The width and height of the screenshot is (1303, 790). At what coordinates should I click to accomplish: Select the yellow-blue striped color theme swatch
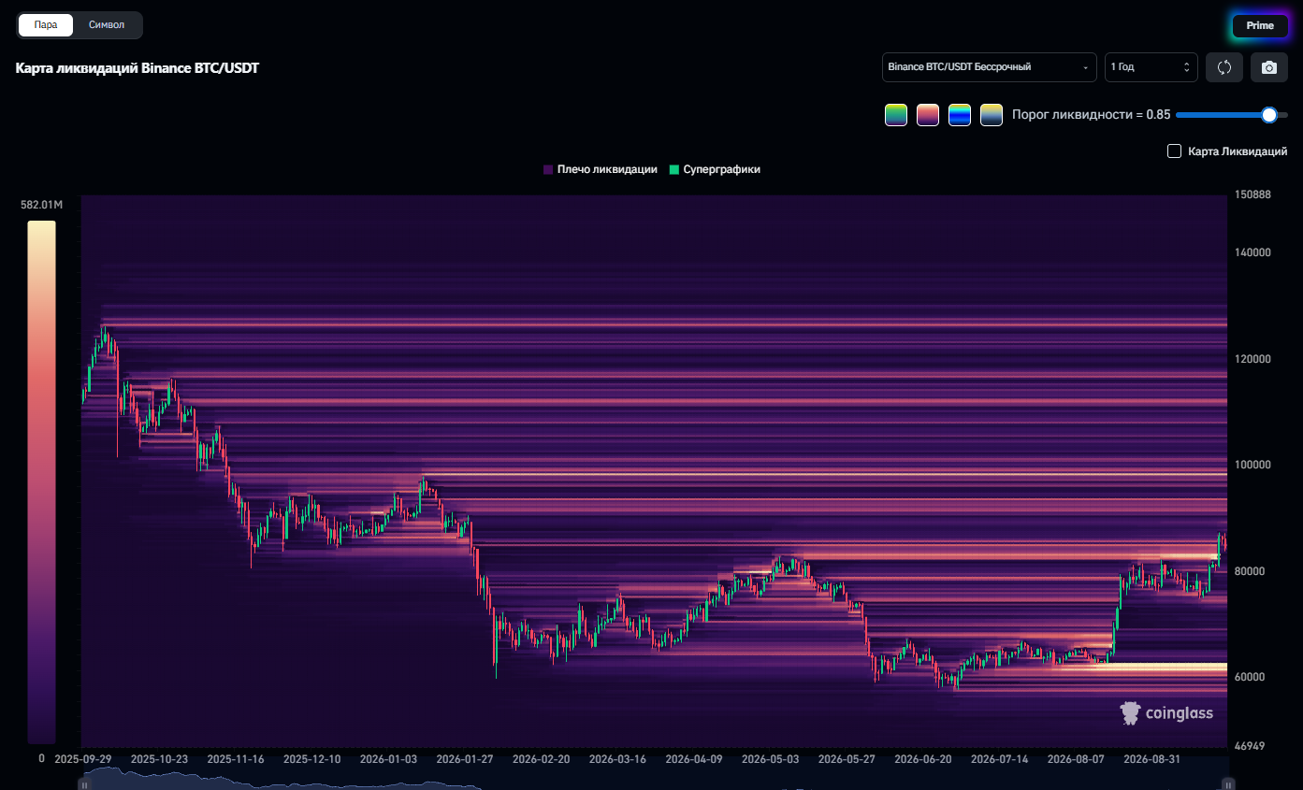click(960, 115)
